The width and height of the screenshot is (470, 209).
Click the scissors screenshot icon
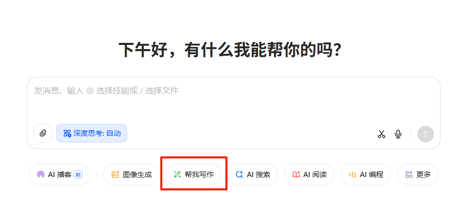(381, 134)
